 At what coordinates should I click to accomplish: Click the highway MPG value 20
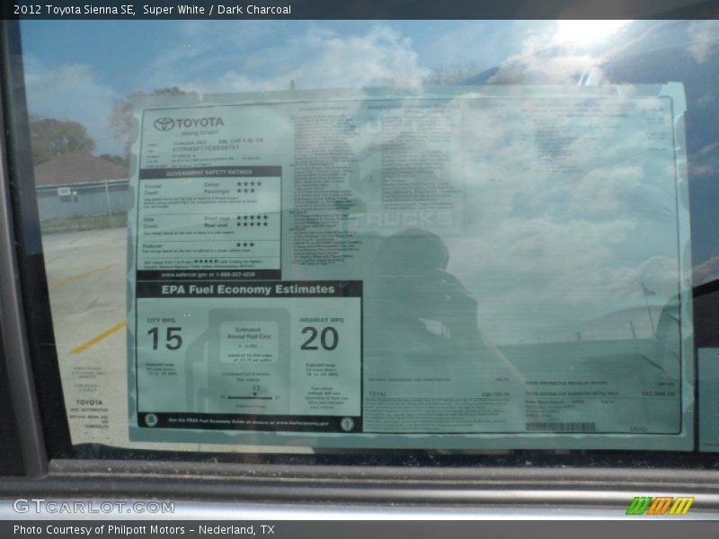coord(320,339)
